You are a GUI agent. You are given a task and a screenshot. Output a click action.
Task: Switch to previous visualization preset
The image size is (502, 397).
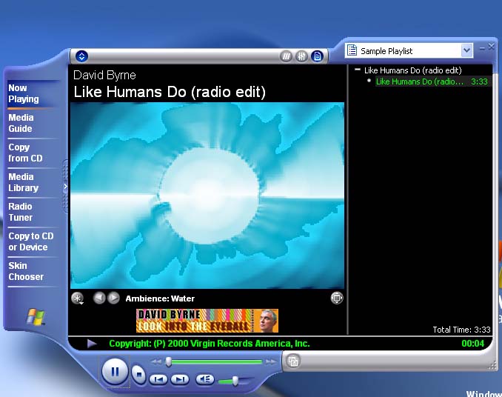point(99,298)
